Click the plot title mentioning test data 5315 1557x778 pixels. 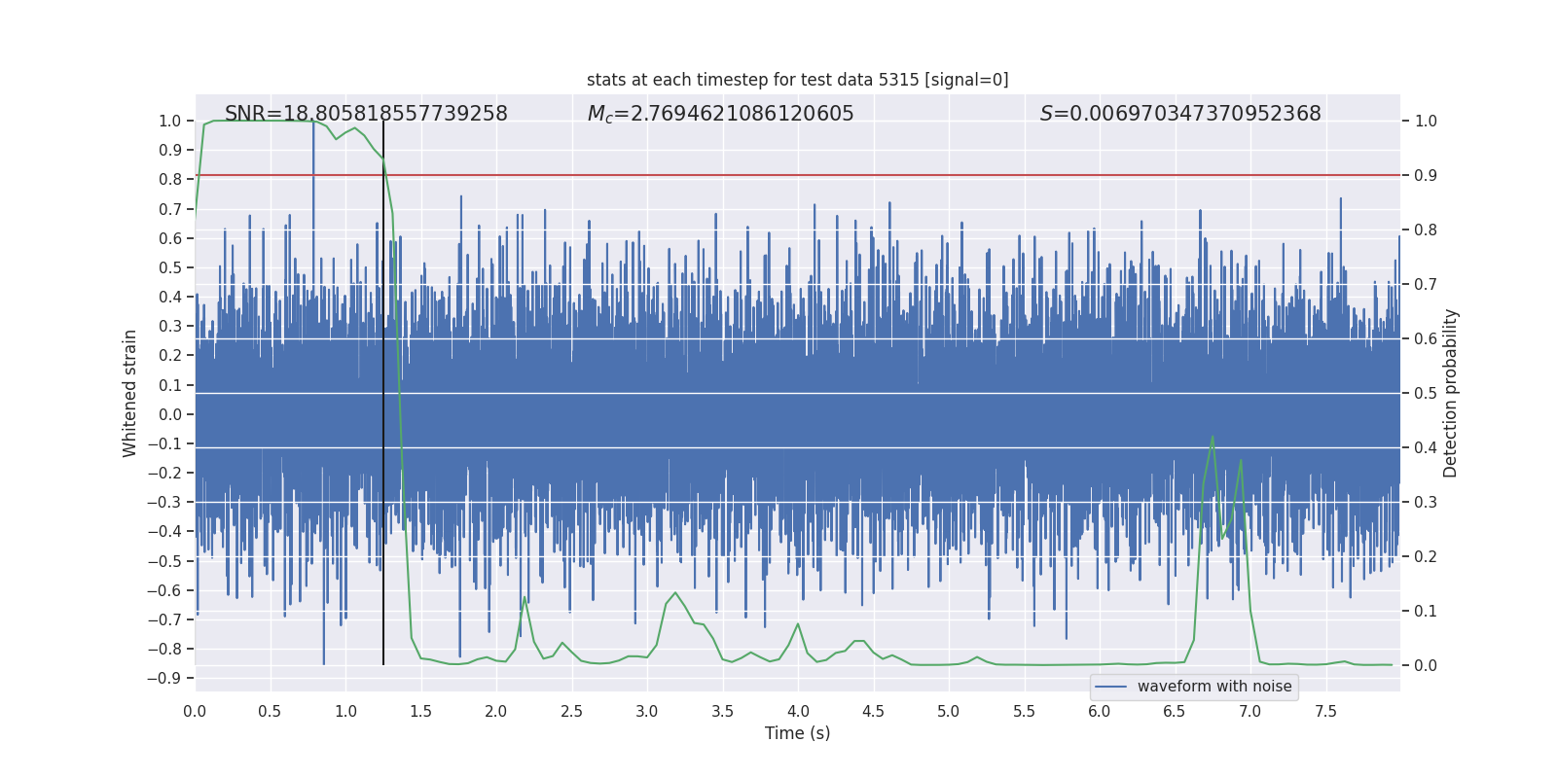tap(797, 80)
